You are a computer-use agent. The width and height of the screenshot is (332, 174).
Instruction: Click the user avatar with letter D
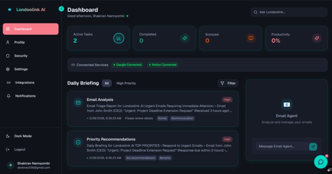pyautogui.click(x=11, y=165)
